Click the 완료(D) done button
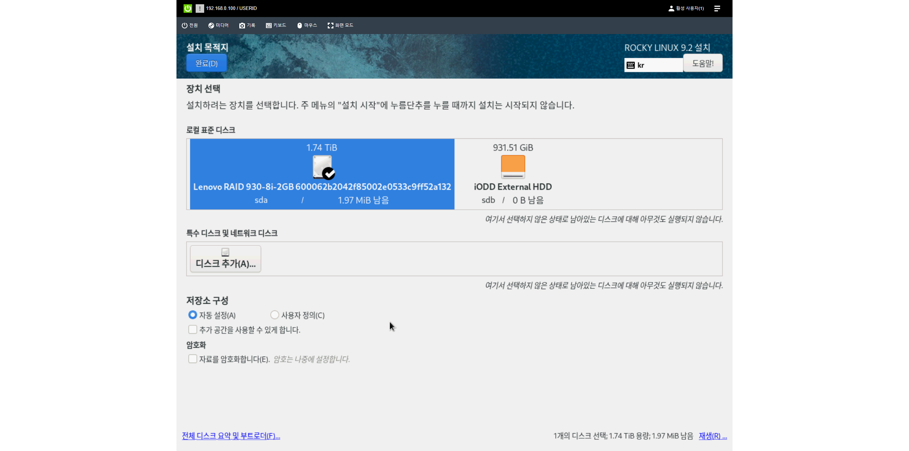The width and height of the screenshot is (909, 451). pos(206,63)
